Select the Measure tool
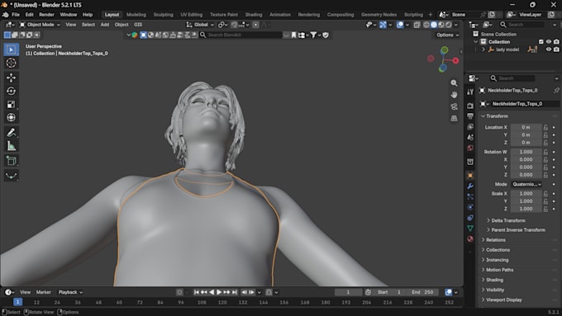Viewport: 562px width, 316px height. tap(11, 146)
